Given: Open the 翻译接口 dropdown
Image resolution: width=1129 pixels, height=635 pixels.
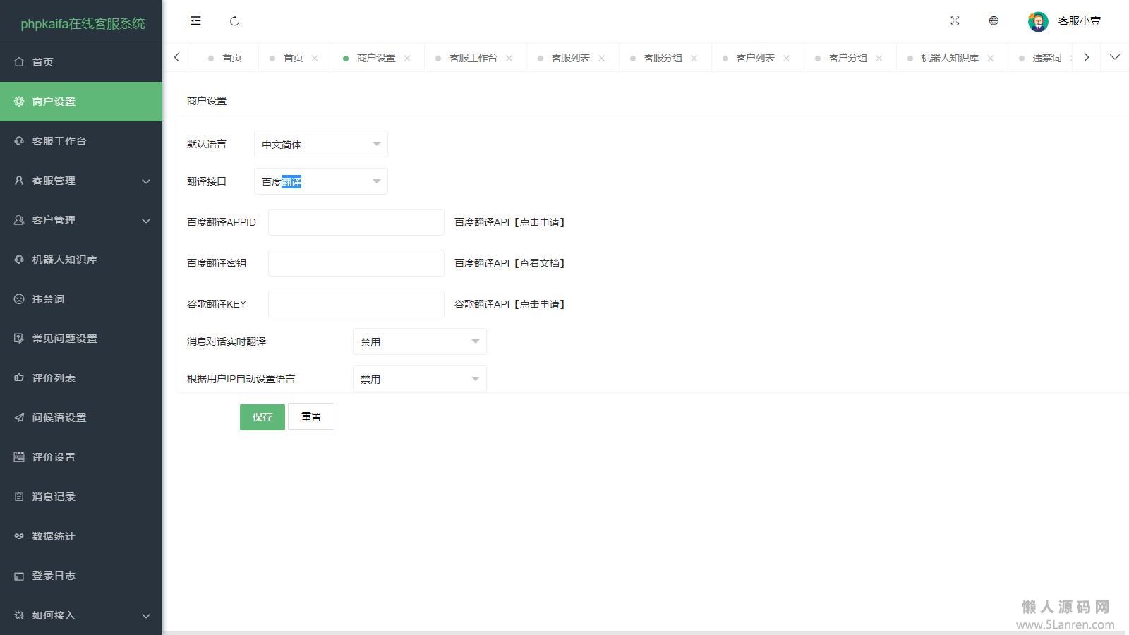Looking at the screenshot, I should click(320, 181).
